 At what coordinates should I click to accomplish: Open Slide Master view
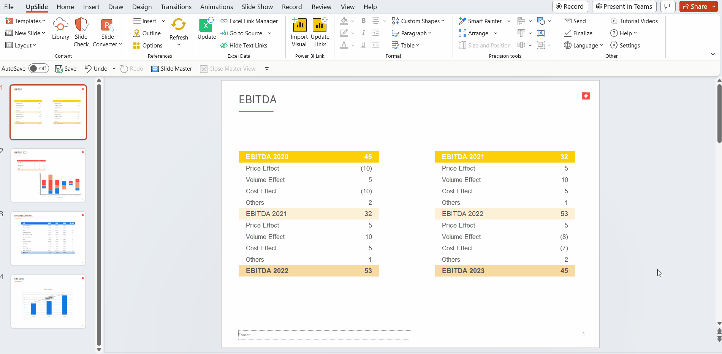pos(172,69)
